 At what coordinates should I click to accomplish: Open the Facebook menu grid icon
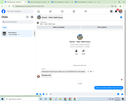[x=111, y=11]
